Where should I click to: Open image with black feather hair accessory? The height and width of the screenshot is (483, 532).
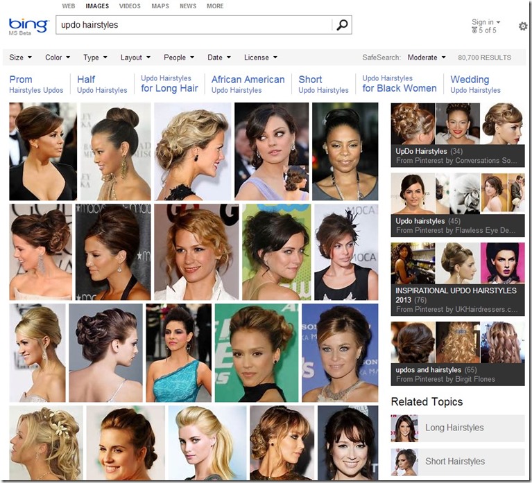point(346,252)
